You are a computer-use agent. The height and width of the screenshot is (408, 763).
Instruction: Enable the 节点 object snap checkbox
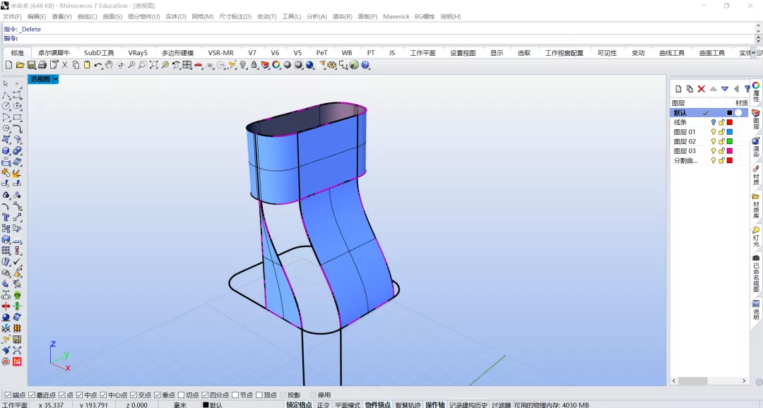[x=235, y=395]
